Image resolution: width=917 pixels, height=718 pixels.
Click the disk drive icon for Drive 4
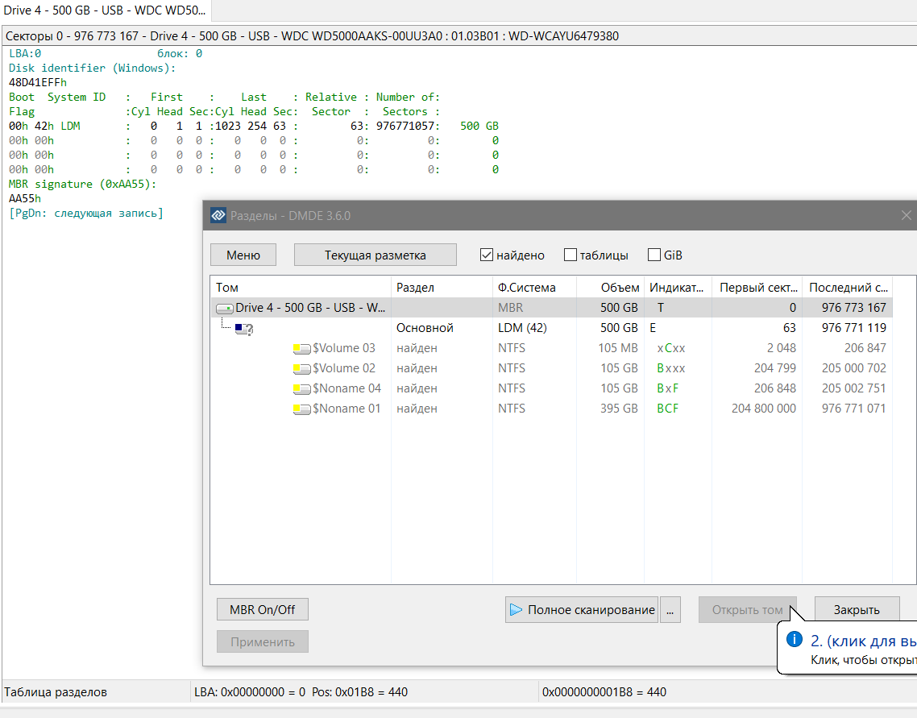click(x=224, y=309)
